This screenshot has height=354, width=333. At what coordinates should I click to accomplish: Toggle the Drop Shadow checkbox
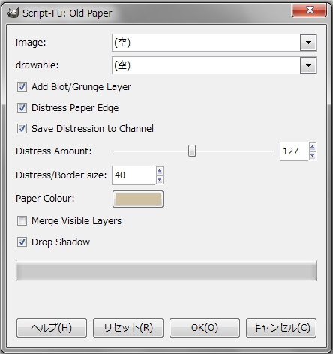[x=22, y=242]
